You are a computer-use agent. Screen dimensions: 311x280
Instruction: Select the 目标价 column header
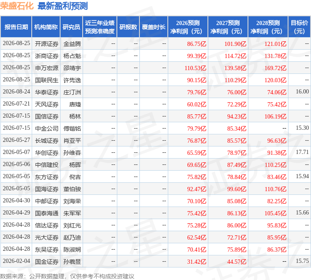[299, 27]
